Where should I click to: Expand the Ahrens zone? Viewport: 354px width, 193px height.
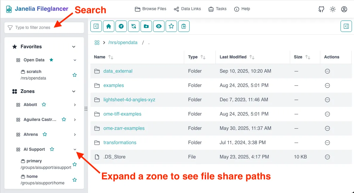pos(75,135)
